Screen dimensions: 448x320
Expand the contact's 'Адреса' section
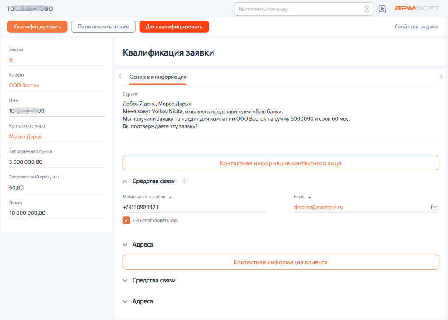[125, 245]
